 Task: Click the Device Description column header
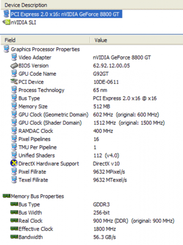tap(92, 5)
